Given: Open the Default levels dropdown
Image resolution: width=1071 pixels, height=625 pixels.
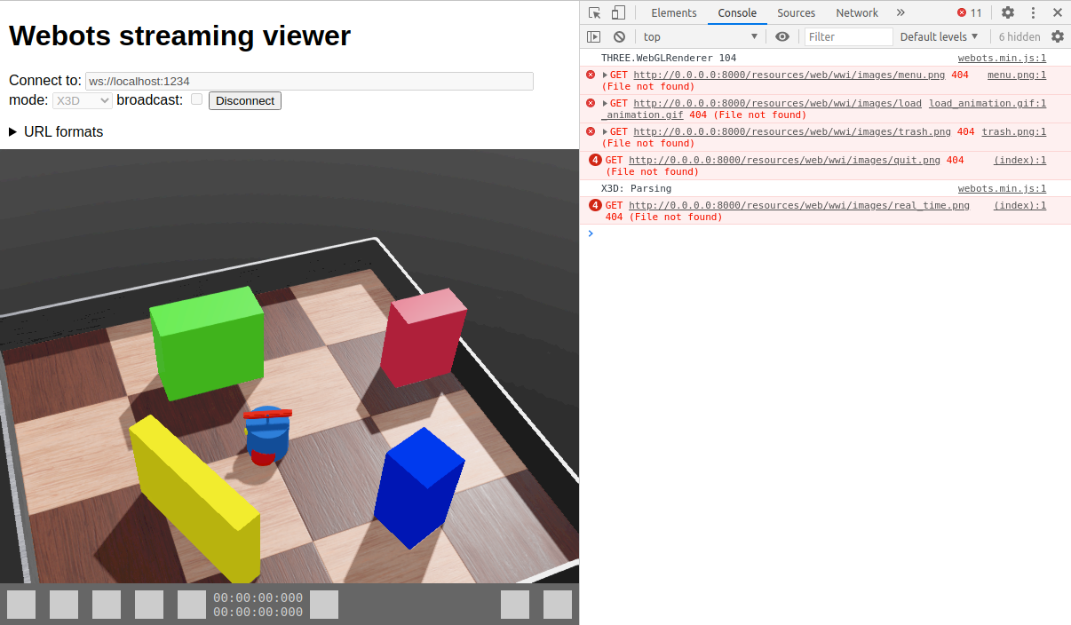Looking at the screenshot, I should point(938,36).
